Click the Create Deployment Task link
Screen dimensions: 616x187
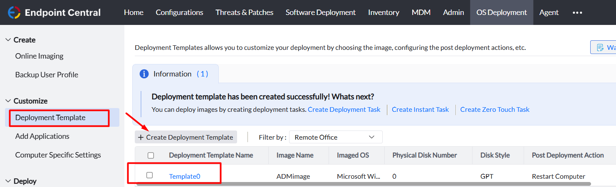(344, 110)
